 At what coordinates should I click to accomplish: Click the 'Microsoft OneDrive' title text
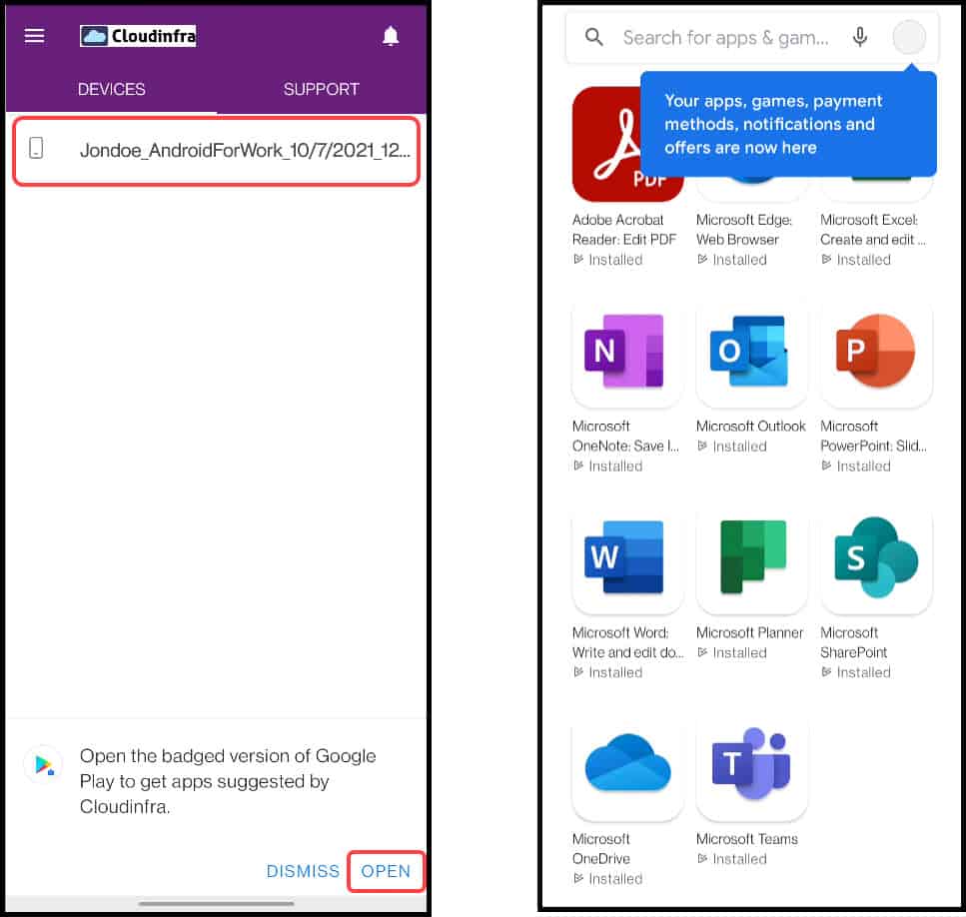[x=601, y=848]
